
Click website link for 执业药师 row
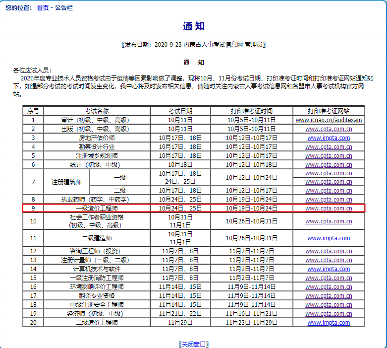[x=329, y=199]
